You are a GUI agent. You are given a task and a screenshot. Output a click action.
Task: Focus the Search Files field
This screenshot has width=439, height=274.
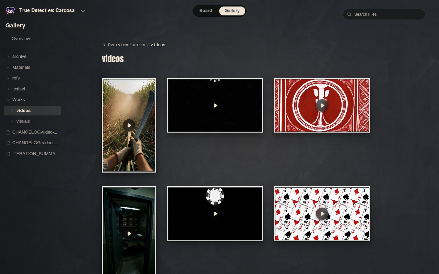[384, 14]
